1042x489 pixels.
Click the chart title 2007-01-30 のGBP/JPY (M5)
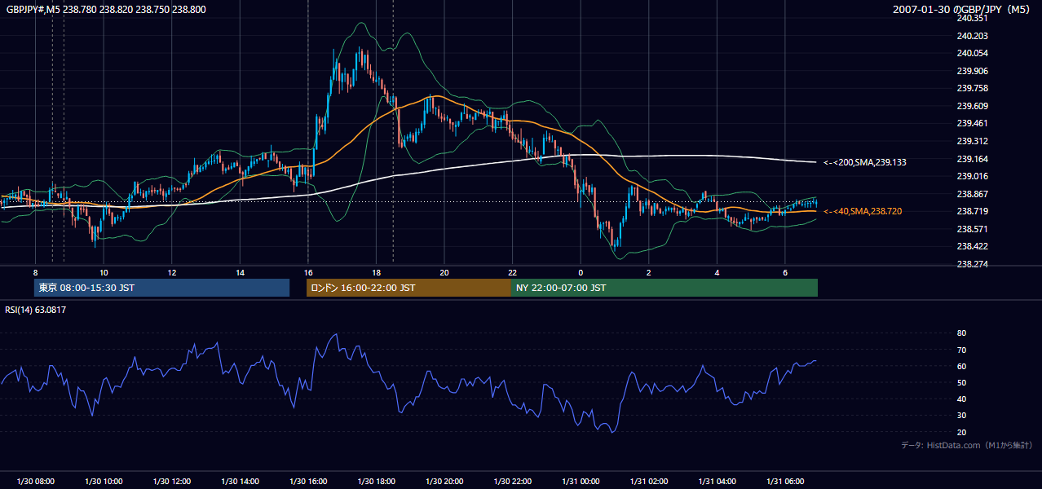tap(963, 9)
